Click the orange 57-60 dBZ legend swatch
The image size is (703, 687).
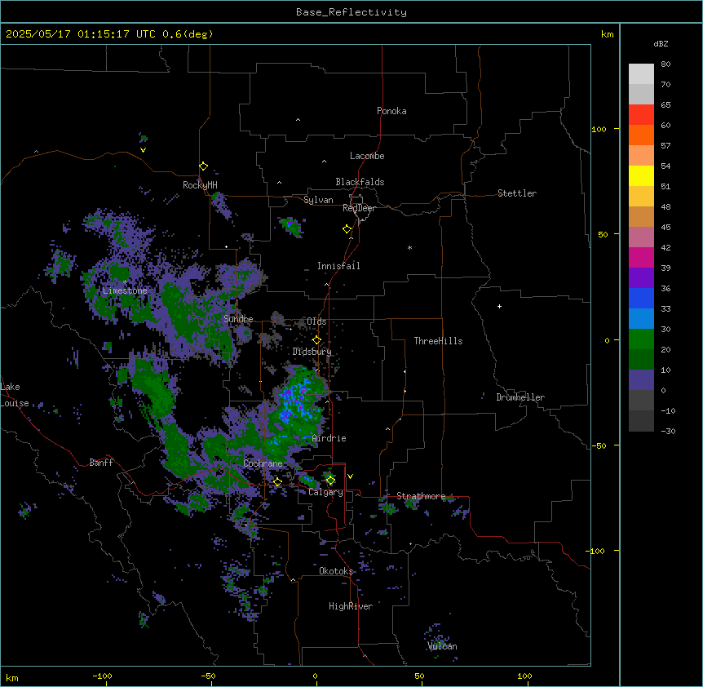tap(641, 135)
